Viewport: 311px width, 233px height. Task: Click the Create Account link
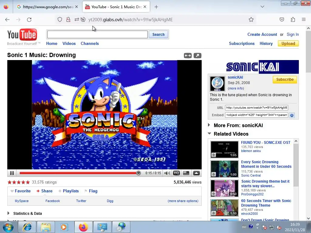(x=262, y=35)
